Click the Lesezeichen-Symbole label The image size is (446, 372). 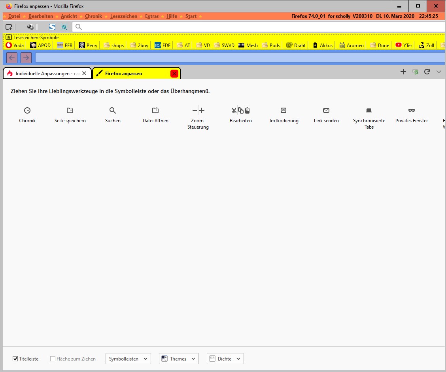36,37
